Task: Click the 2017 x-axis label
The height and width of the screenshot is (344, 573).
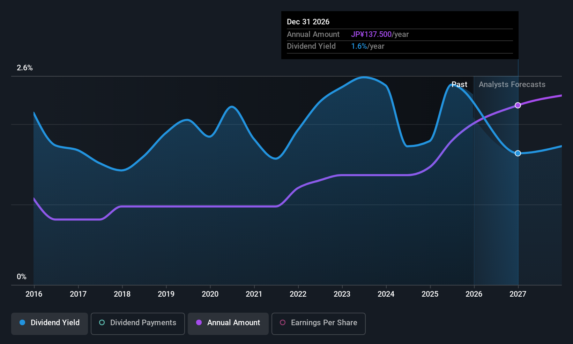Action: click(x=78, y=294)
